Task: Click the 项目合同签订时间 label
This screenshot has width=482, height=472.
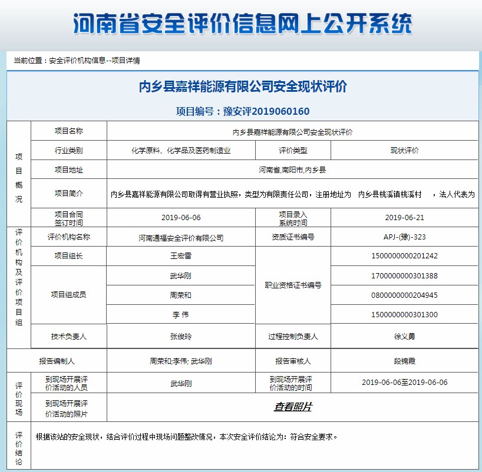Action: point(69,218)
